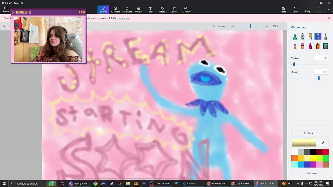Open Task View on the taskbar
Image resolution: width=333 pixels, height=187 pixels.
click(x=62, y=184)
